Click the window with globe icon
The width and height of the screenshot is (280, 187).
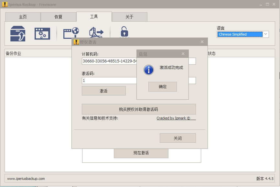click(71, 33)
